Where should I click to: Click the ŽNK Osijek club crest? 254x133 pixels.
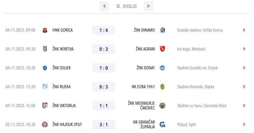[x=45, y=68]
